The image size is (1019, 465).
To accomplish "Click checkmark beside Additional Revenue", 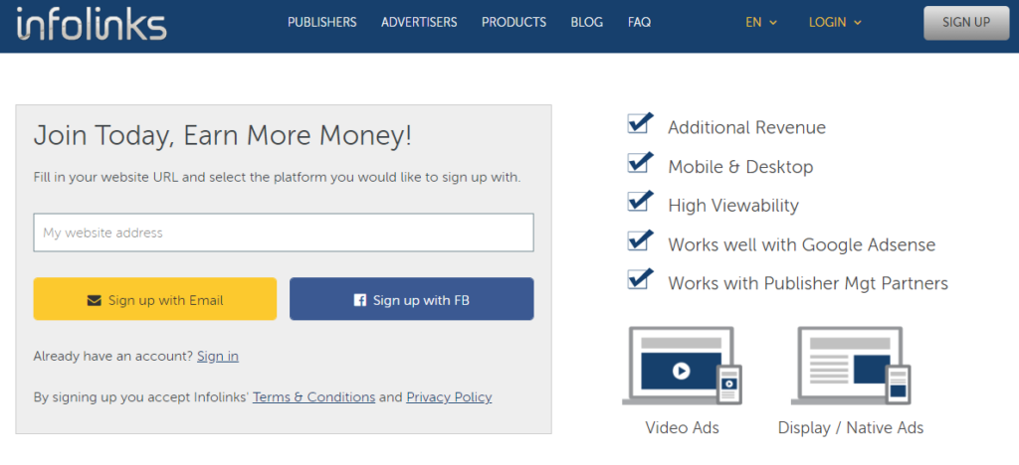I will pos(640,123).
